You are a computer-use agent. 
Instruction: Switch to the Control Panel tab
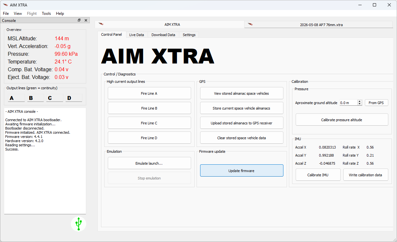[x=111, y=34]
